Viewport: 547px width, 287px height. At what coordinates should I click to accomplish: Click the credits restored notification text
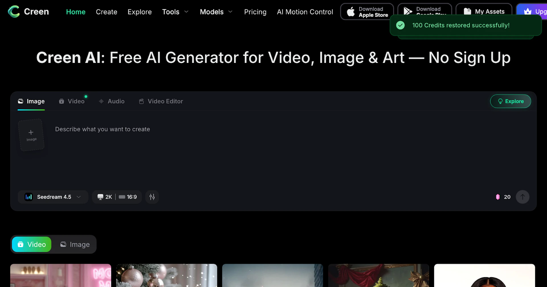click(461, 25)
